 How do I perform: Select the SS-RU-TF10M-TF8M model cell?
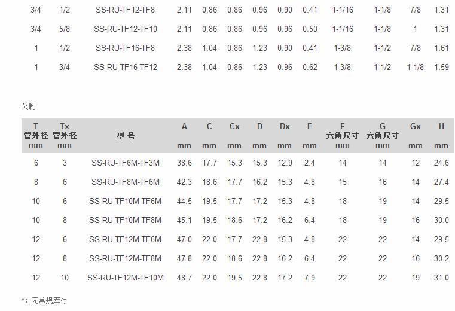tap(126, 220)
